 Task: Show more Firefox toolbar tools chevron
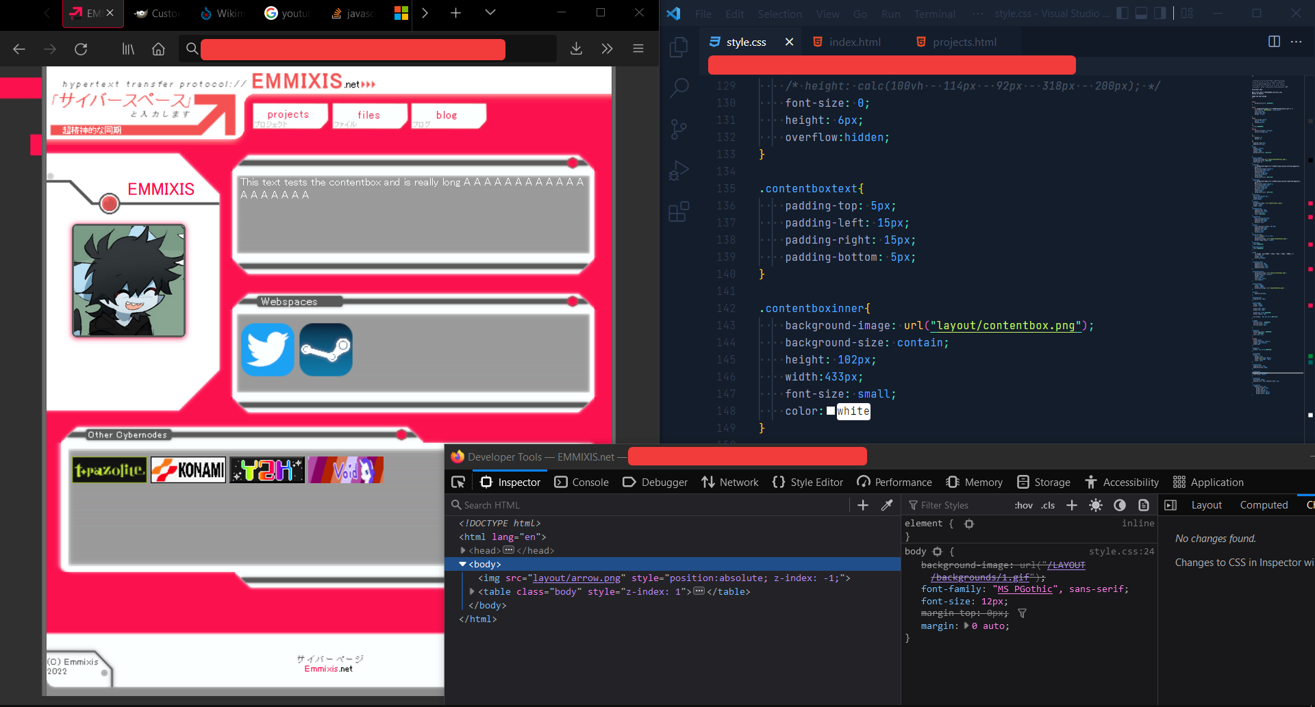(x=607, y=49)
